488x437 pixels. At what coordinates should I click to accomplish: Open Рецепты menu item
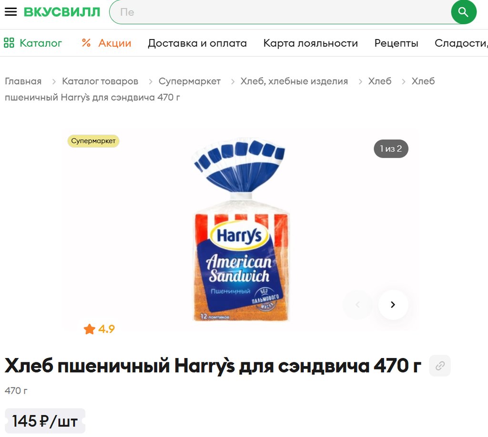396,43
